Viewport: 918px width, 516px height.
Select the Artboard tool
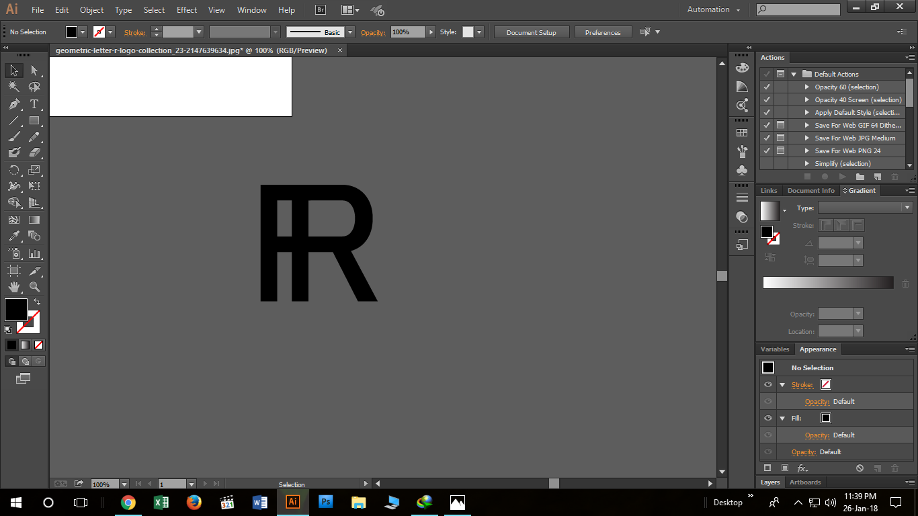[x=14, y=271]
